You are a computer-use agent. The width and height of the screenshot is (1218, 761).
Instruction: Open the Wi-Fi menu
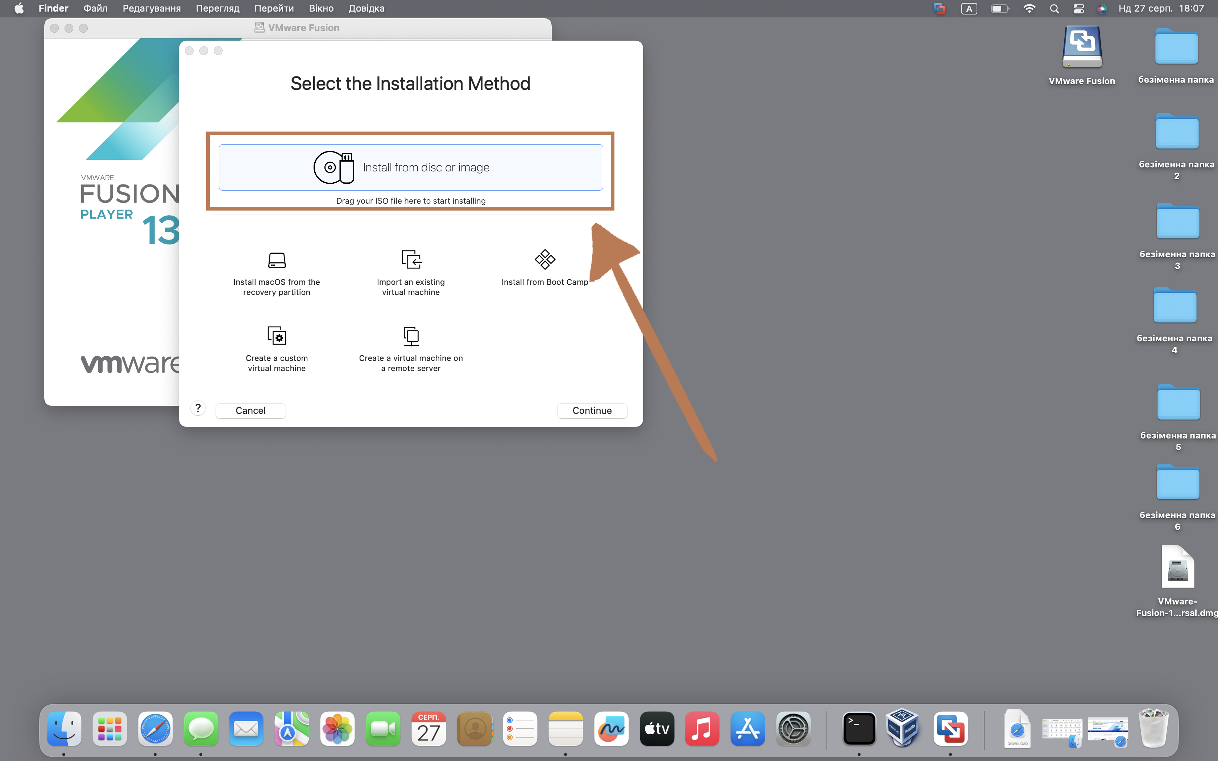tap(1029, 9)
